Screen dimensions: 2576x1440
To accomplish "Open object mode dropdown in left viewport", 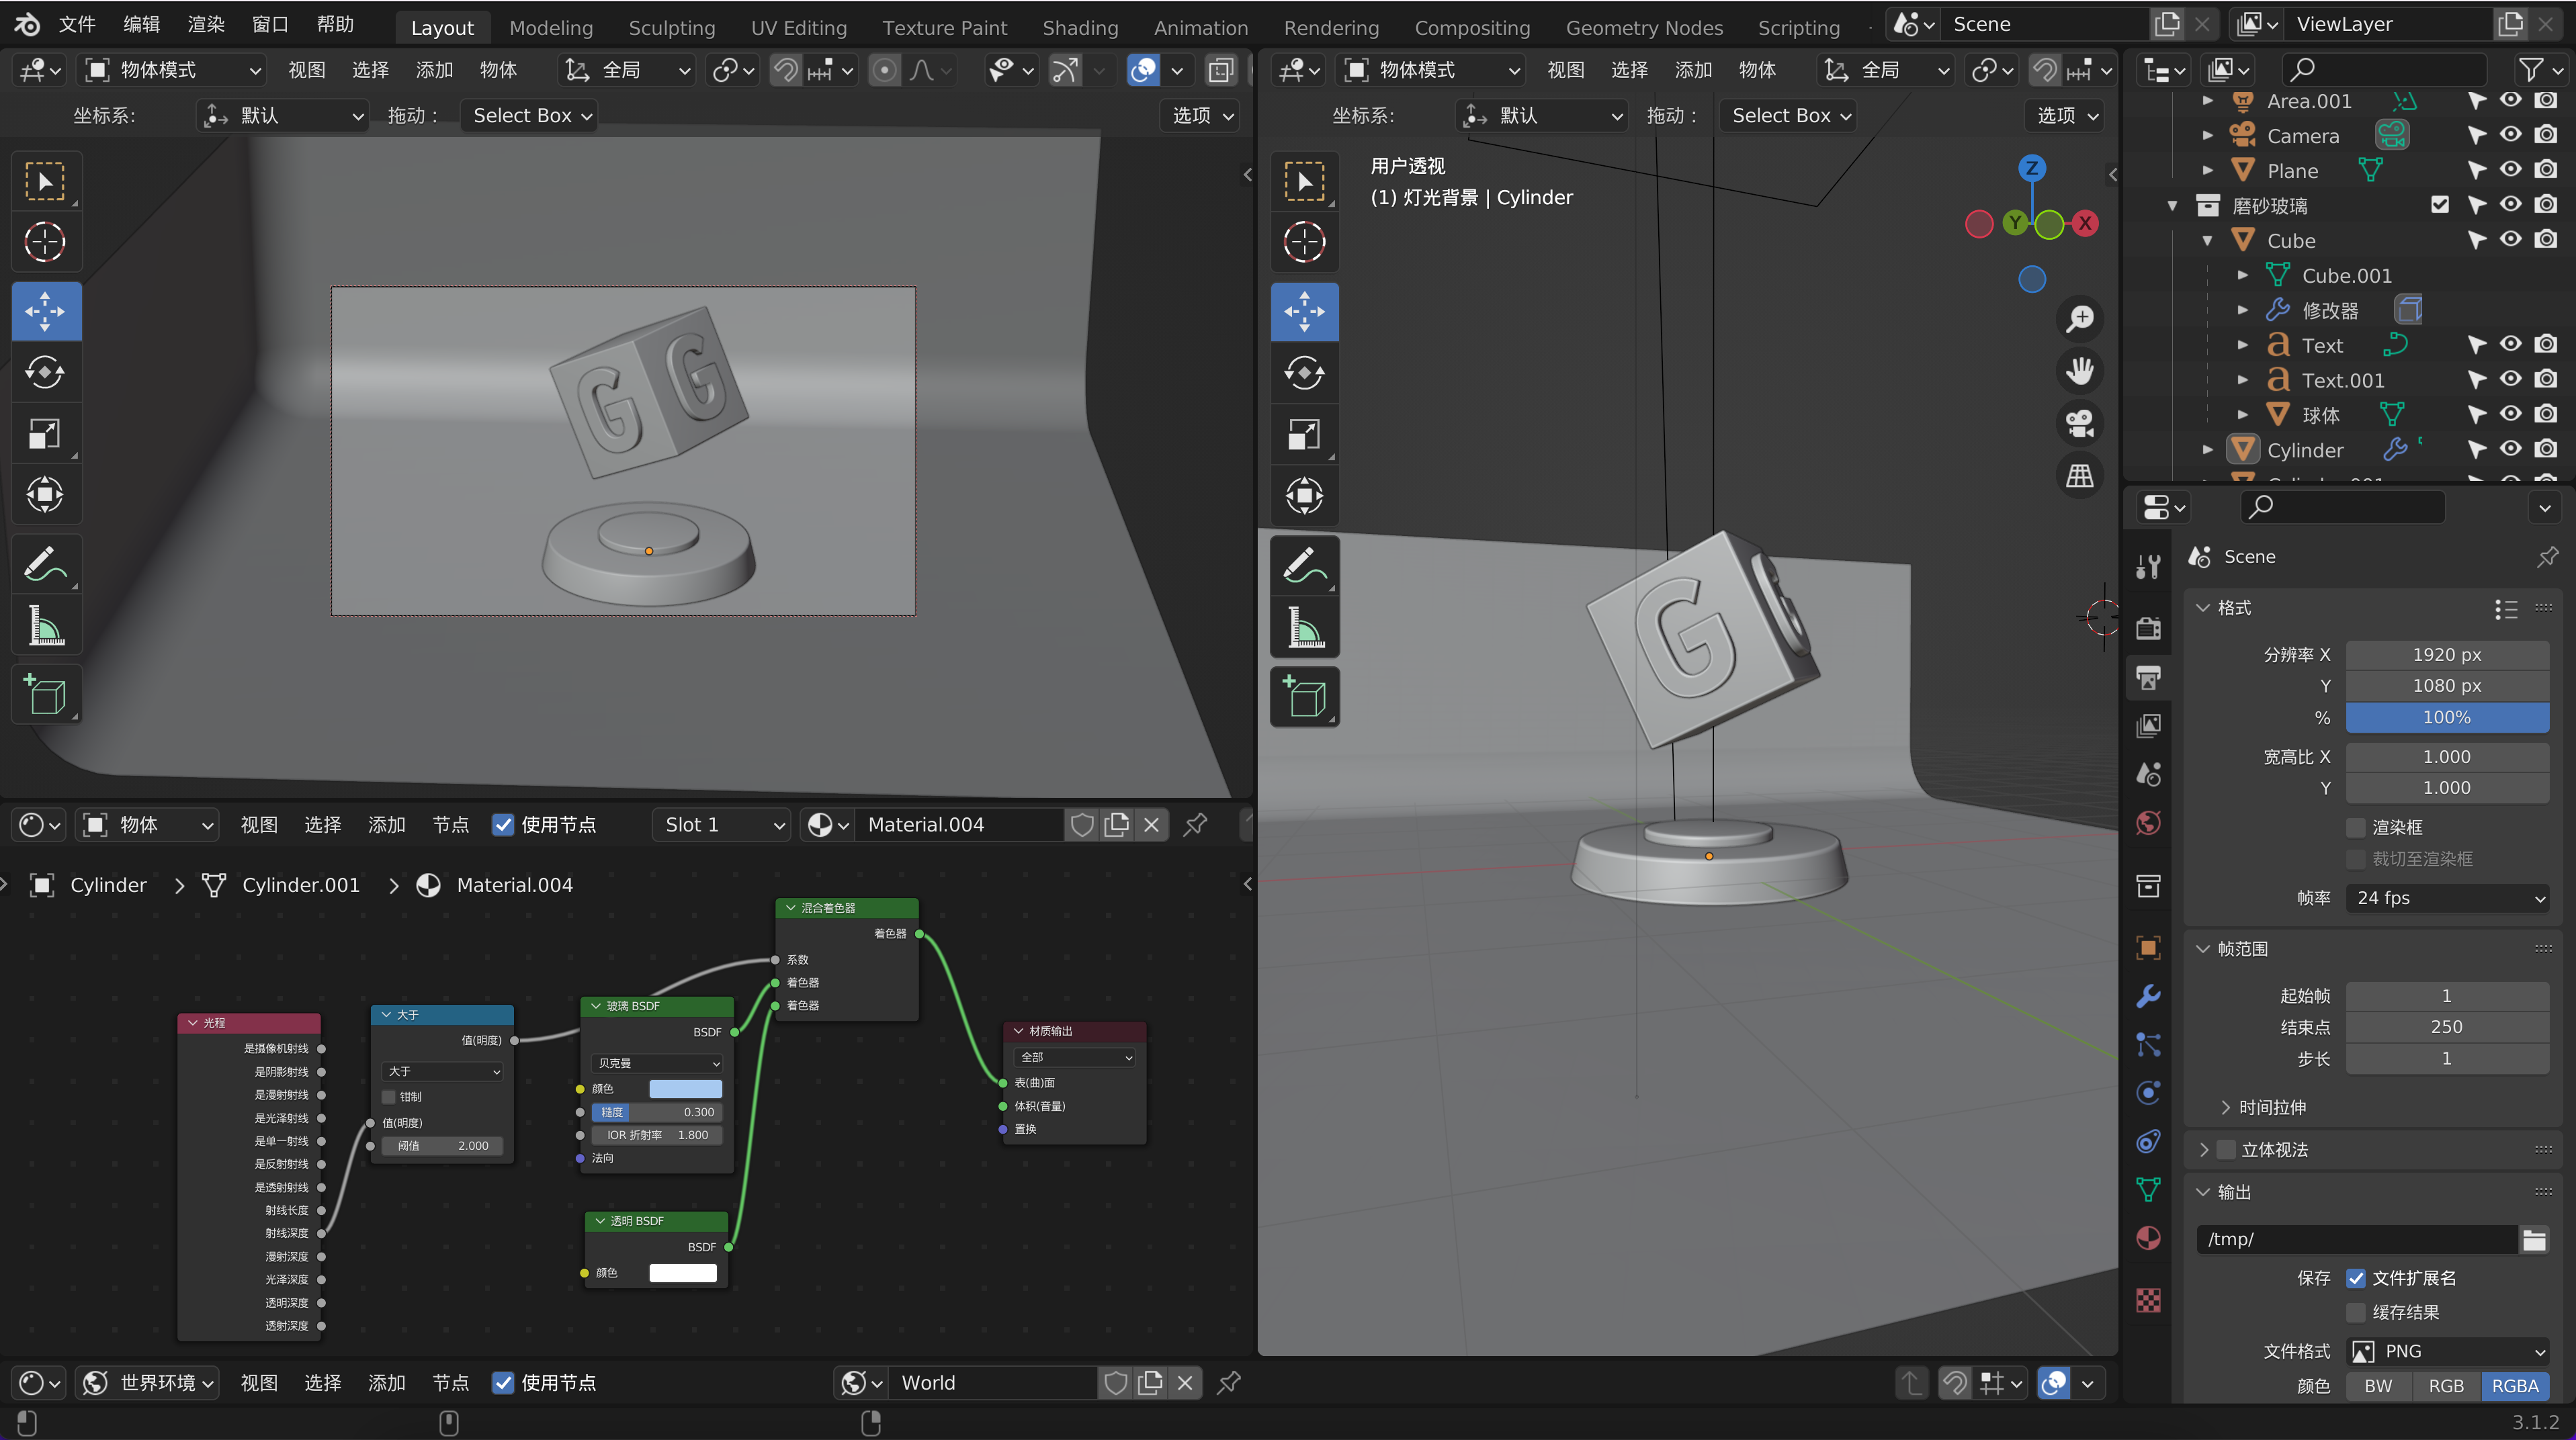I will 173,70.
